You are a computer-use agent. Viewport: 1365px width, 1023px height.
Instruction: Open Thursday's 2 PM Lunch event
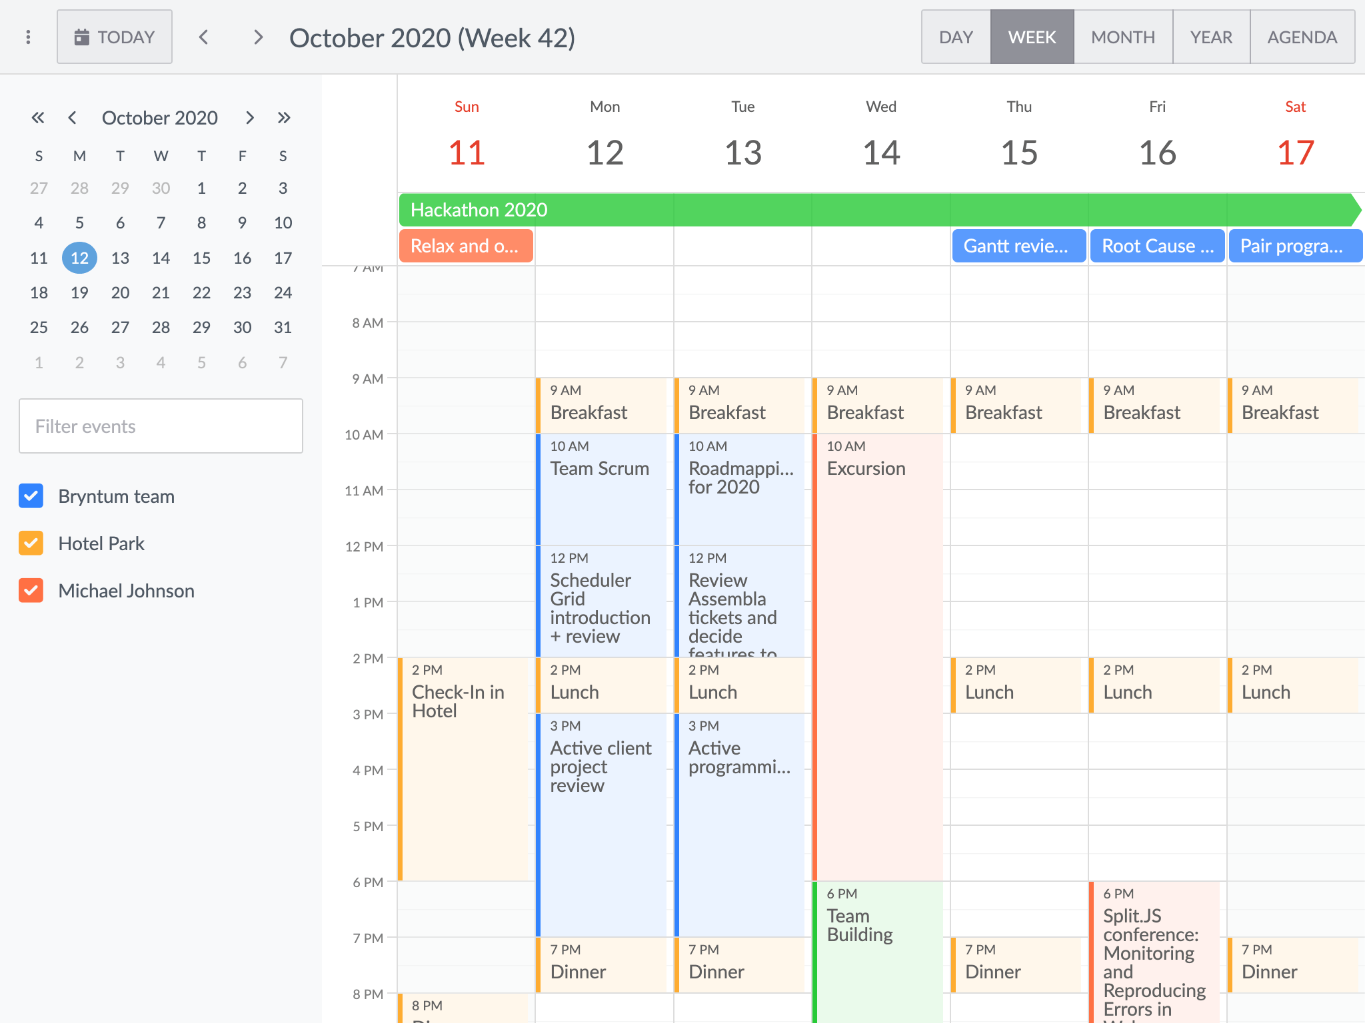point(1016,685)
